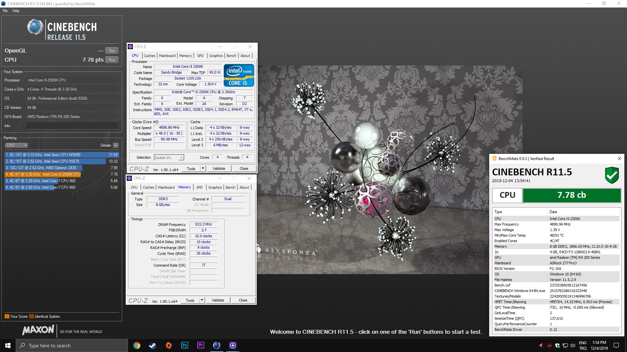Image resolution: width=627 pixels, height=352 pixels.
Task: Close the BenchMate result panel
Action: pos(619,158)
